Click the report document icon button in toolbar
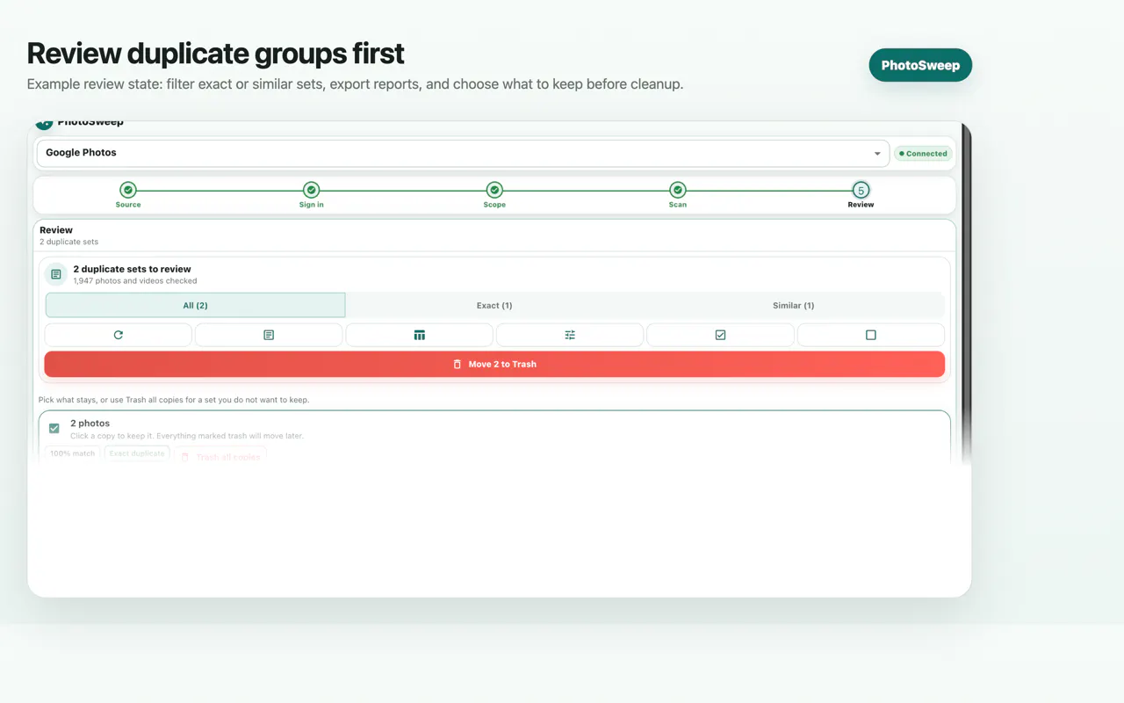 click(269, 335)
